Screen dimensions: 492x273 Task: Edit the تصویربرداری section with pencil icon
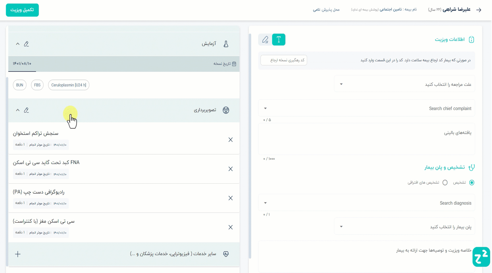pyautogui.click(x=26, y=110)
